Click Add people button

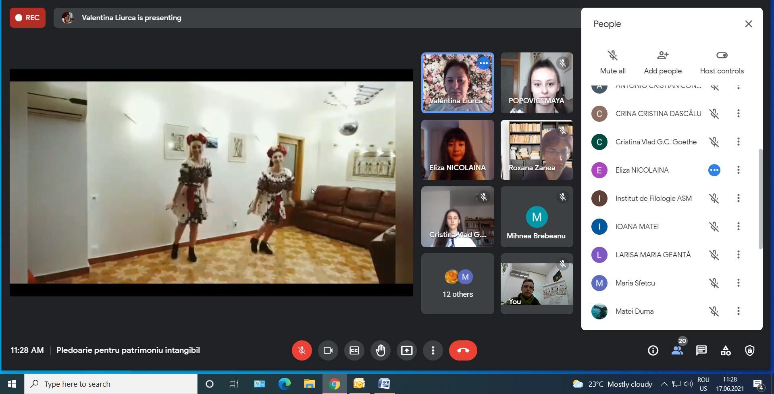pyautogui.click(x=663, y=63)
